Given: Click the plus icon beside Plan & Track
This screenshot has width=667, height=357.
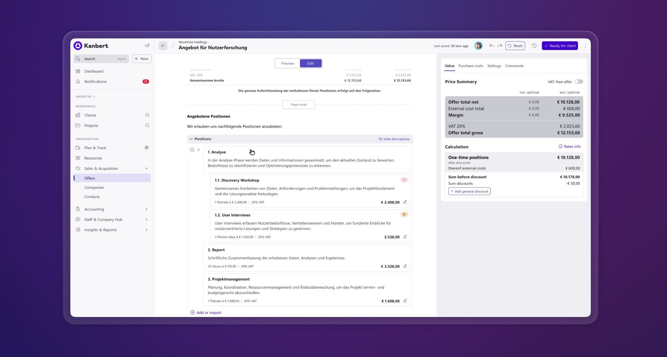Looking at the screenshot, I should point(147,147).
